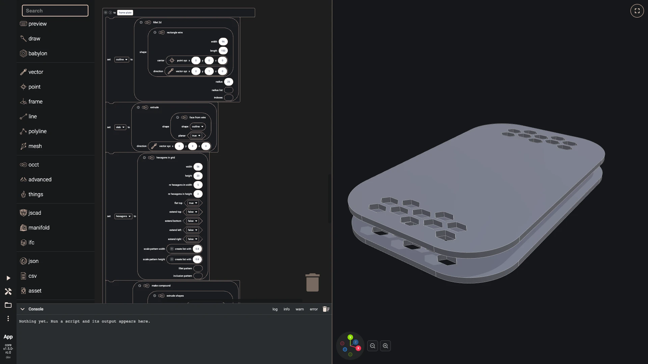Open the hexagons variable dropdown

pos(124,216)
